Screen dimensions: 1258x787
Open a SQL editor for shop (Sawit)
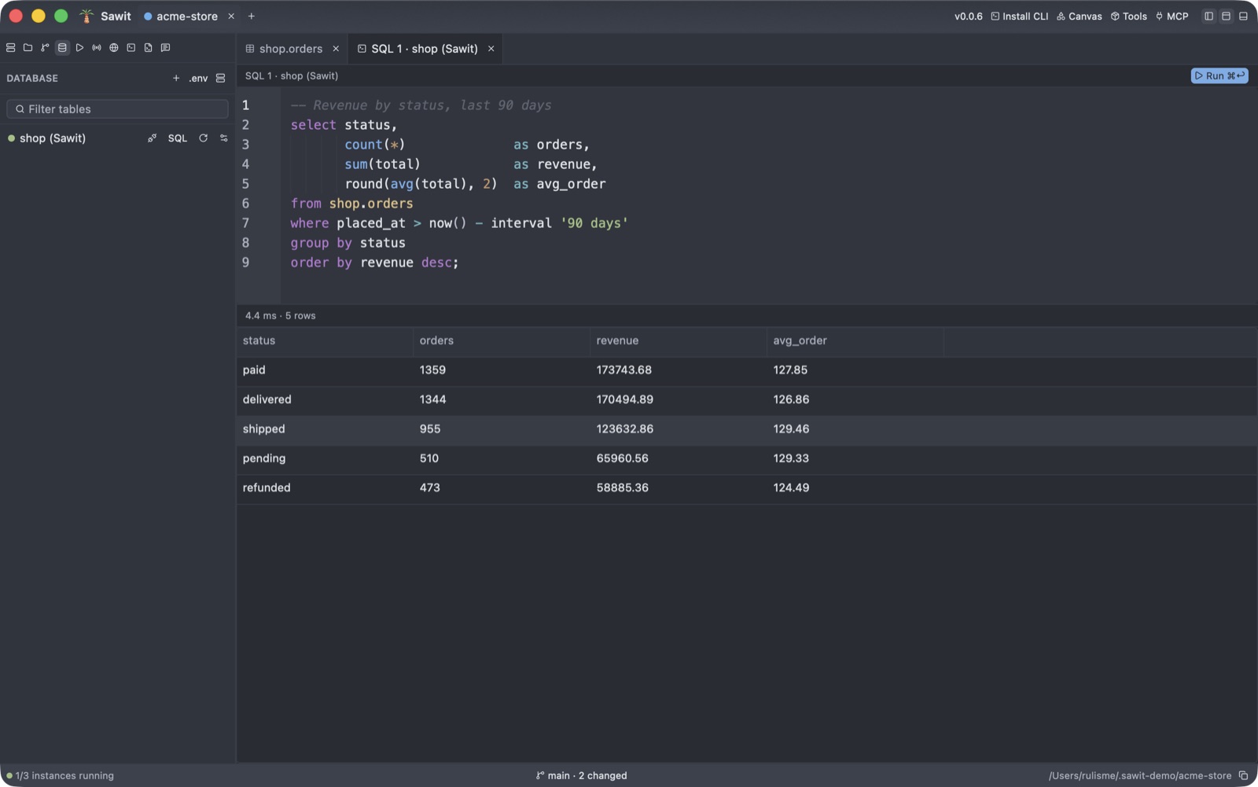tap(178, 138)
